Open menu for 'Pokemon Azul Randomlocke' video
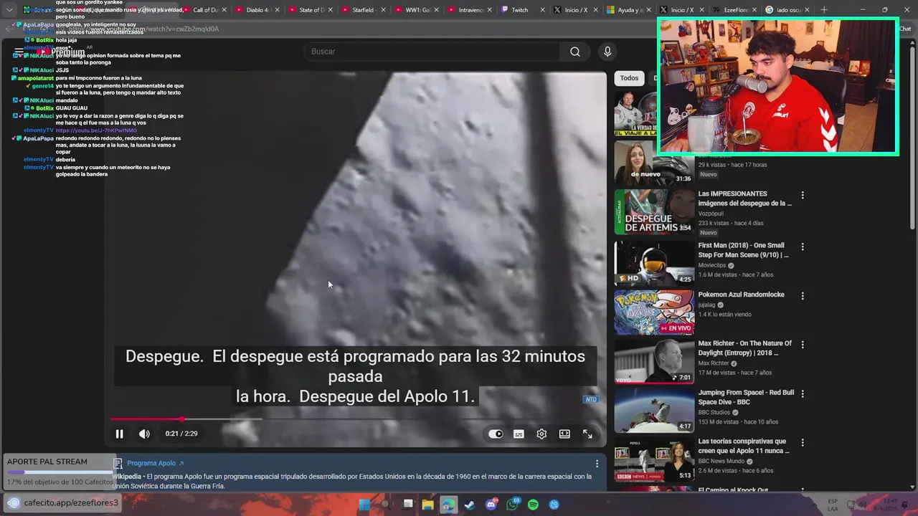 pos(803,295)
